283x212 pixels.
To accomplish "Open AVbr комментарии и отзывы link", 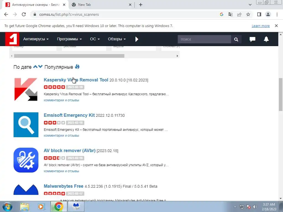I will pyautogui.click(x=61, y=171).
